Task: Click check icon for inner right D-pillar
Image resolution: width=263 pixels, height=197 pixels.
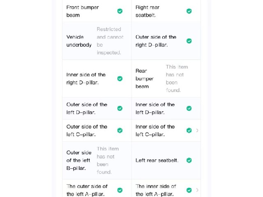Action: click(x=120, y=78)
